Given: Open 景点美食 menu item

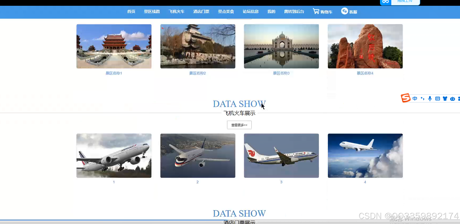Looking at the screenshot, I should 226,12.
